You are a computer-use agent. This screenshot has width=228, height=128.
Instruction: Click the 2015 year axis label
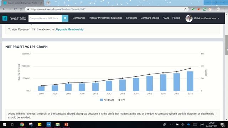pyautogui.click(x=150, y=94)
